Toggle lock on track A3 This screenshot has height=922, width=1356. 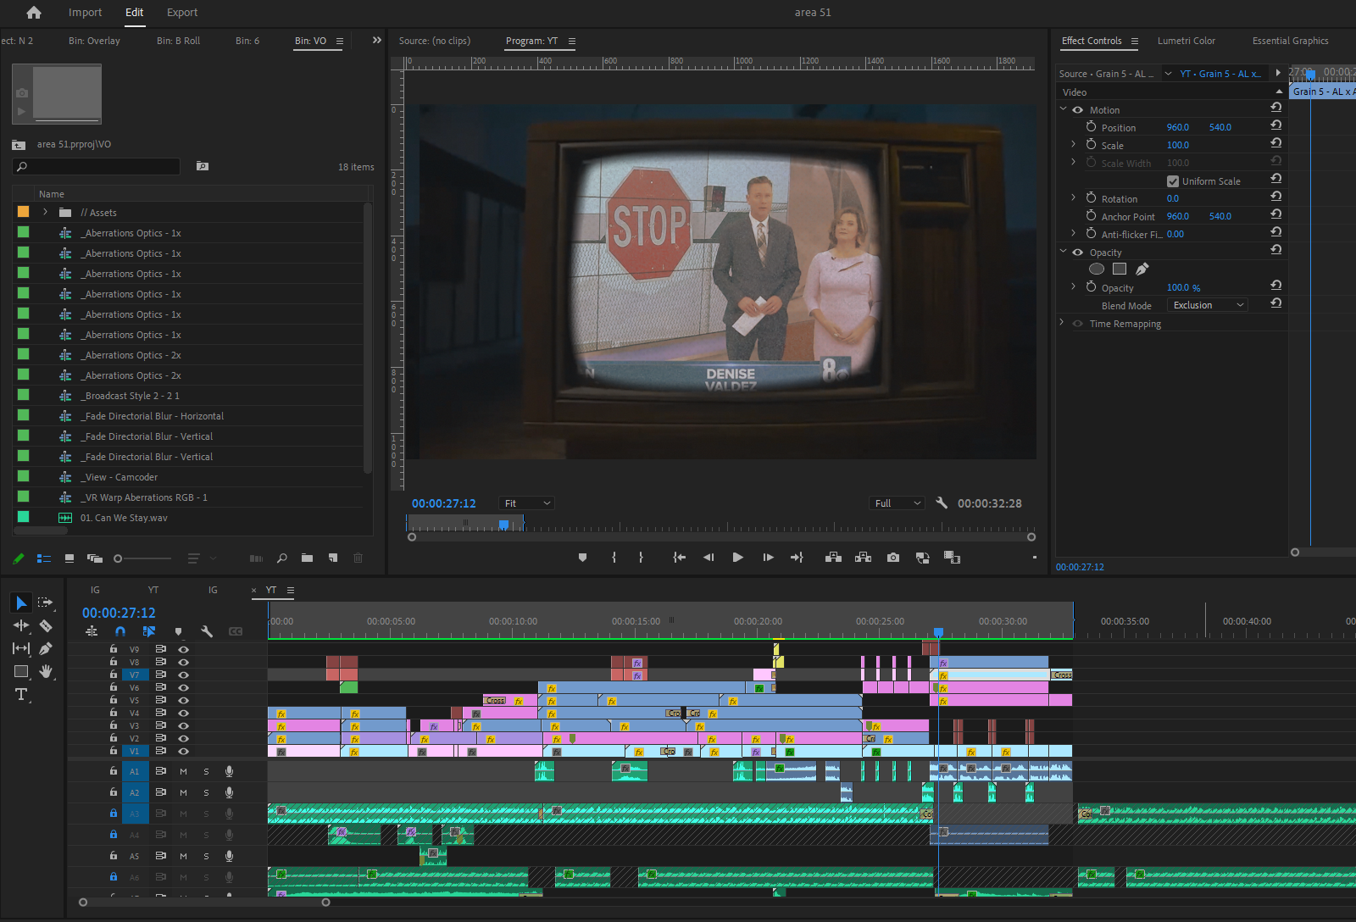click(113, 813)
